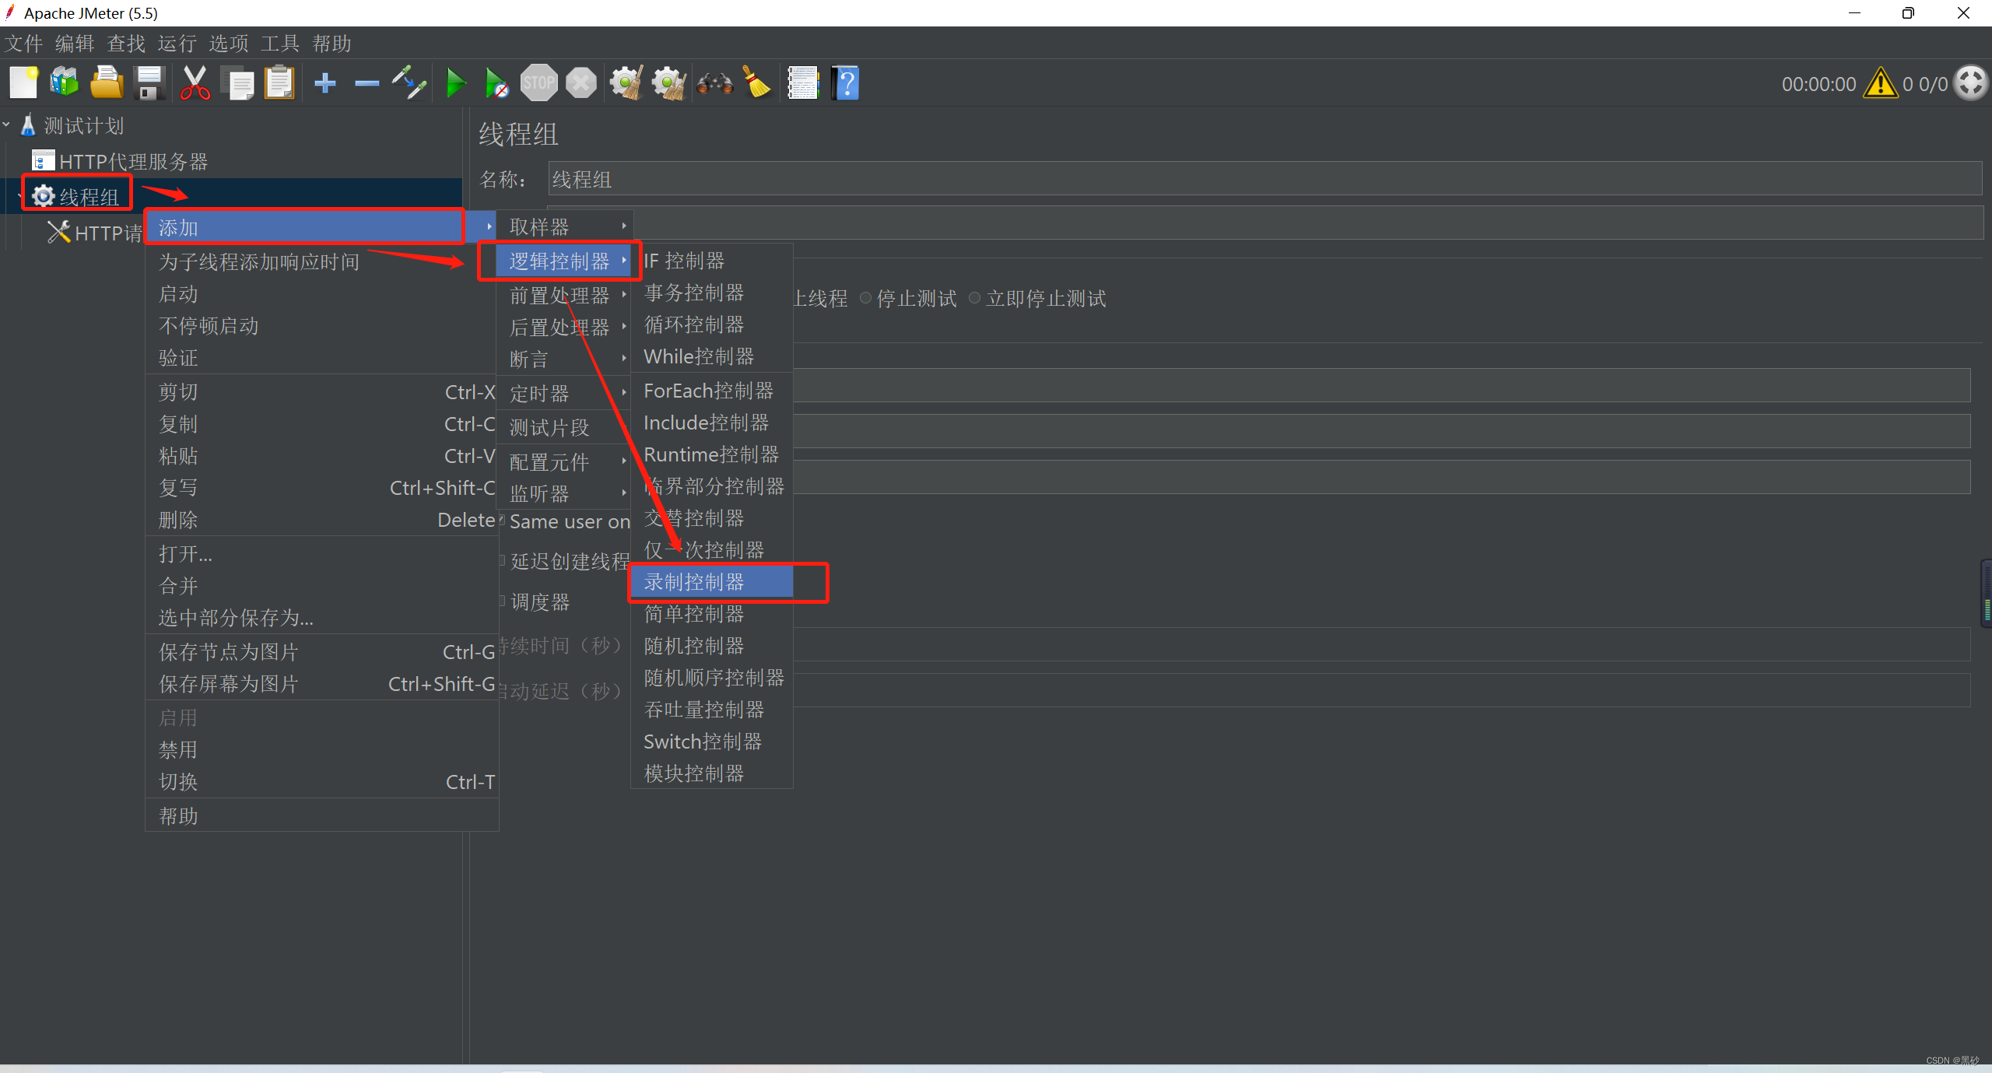Select the 事务控制器 menu entry
The width and height of the screenshot is (1992, 1073).
(694, 293)
